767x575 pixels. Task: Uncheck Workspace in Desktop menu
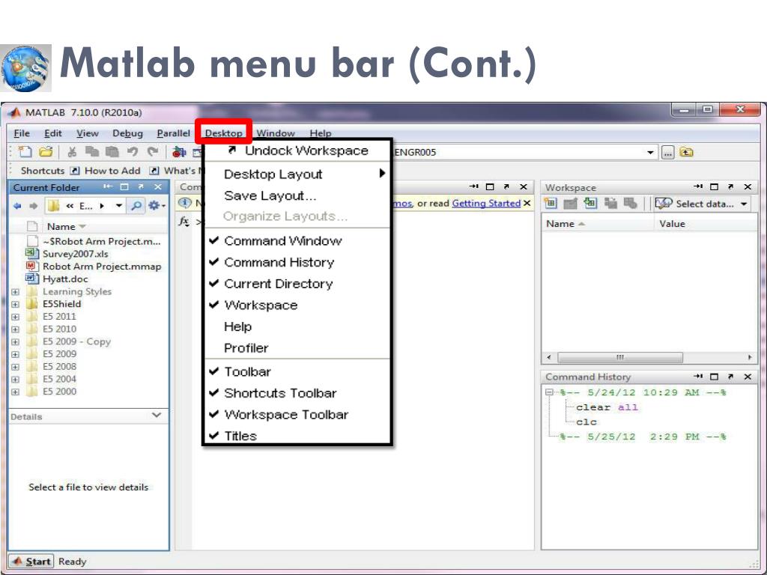pos(297,305)
